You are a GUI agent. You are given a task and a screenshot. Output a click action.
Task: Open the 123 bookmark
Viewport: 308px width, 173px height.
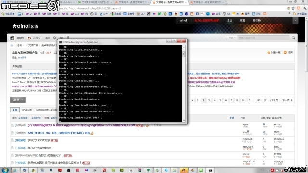tap(75, 14)
